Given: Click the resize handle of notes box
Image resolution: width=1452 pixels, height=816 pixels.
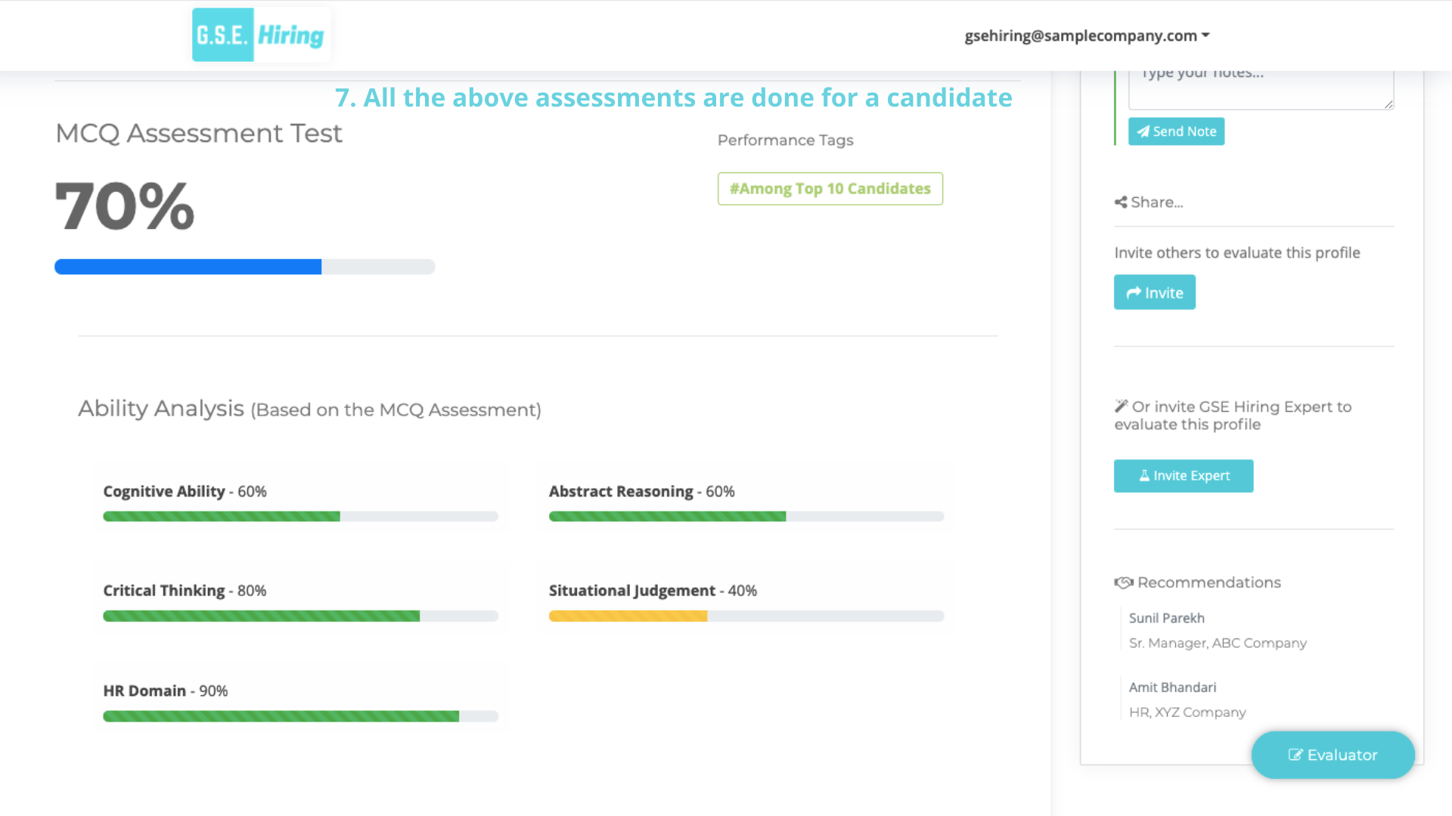Looking at the screenshot, I should click(1388, 105).
